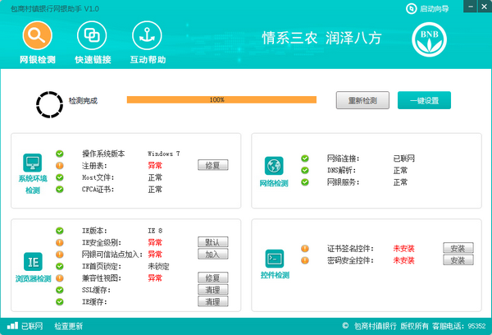This screenshot has width=492, height=335.
Task: Click the 检测完成 status text
Action: pyautogui.click(x=83, y=100)
